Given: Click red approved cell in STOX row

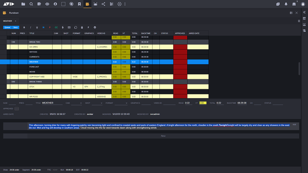Looking at the screenshot, I should (x=180, y=87).
